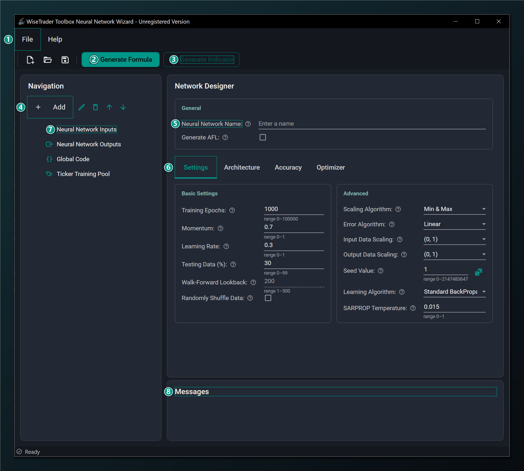Image resolution: width=524 pixels, height=471 pixels.
Task: Select Neural Network Inputs in navigation tree
Action: (86, 129)
